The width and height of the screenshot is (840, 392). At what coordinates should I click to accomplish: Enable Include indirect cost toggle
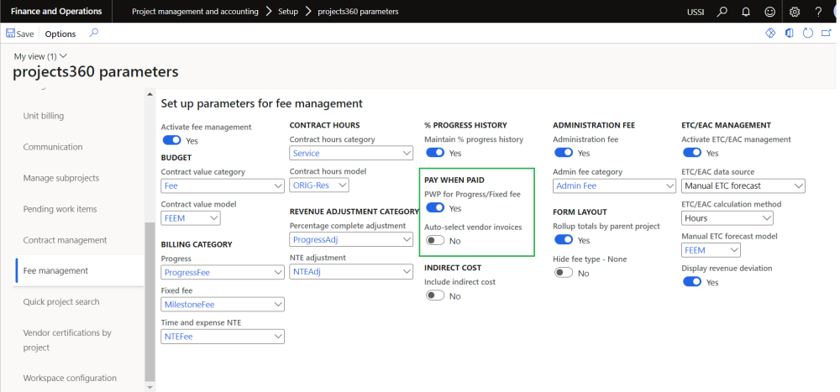click(435, 295)
